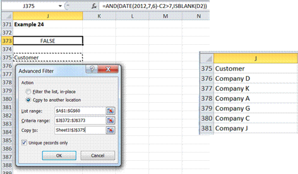The height and width of the screenshot is (174, 298).
Task: Select column K header
Action: 99,16
